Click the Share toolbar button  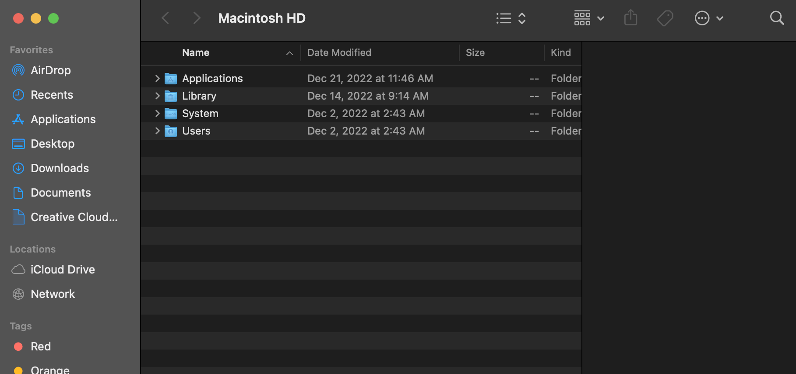tap(630, 18)
